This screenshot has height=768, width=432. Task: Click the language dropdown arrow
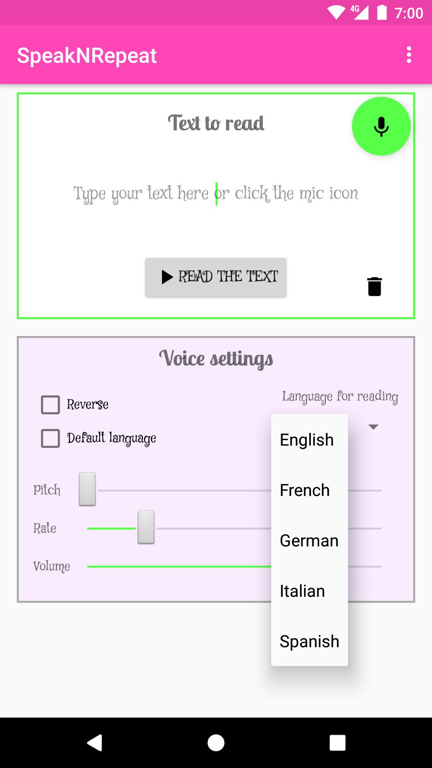(x=373, y=427)
